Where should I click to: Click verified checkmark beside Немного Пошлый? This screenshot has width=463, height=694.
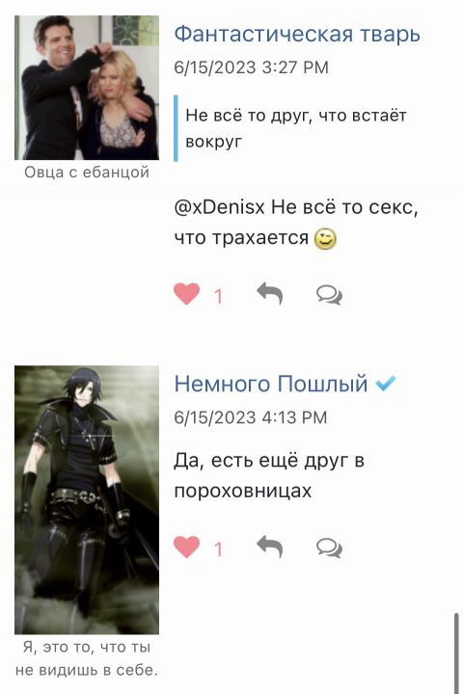tap(385, 383)
